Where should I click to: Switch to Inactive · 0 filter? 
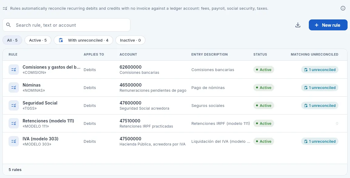pos(130,40)
